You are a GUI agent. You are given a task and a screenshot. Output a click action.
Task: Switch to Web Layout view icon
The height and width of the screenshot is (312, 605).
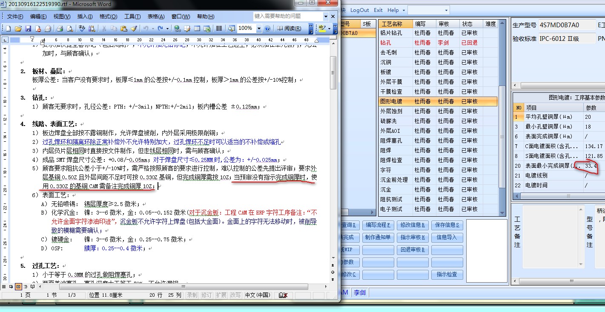pos(11,286)
